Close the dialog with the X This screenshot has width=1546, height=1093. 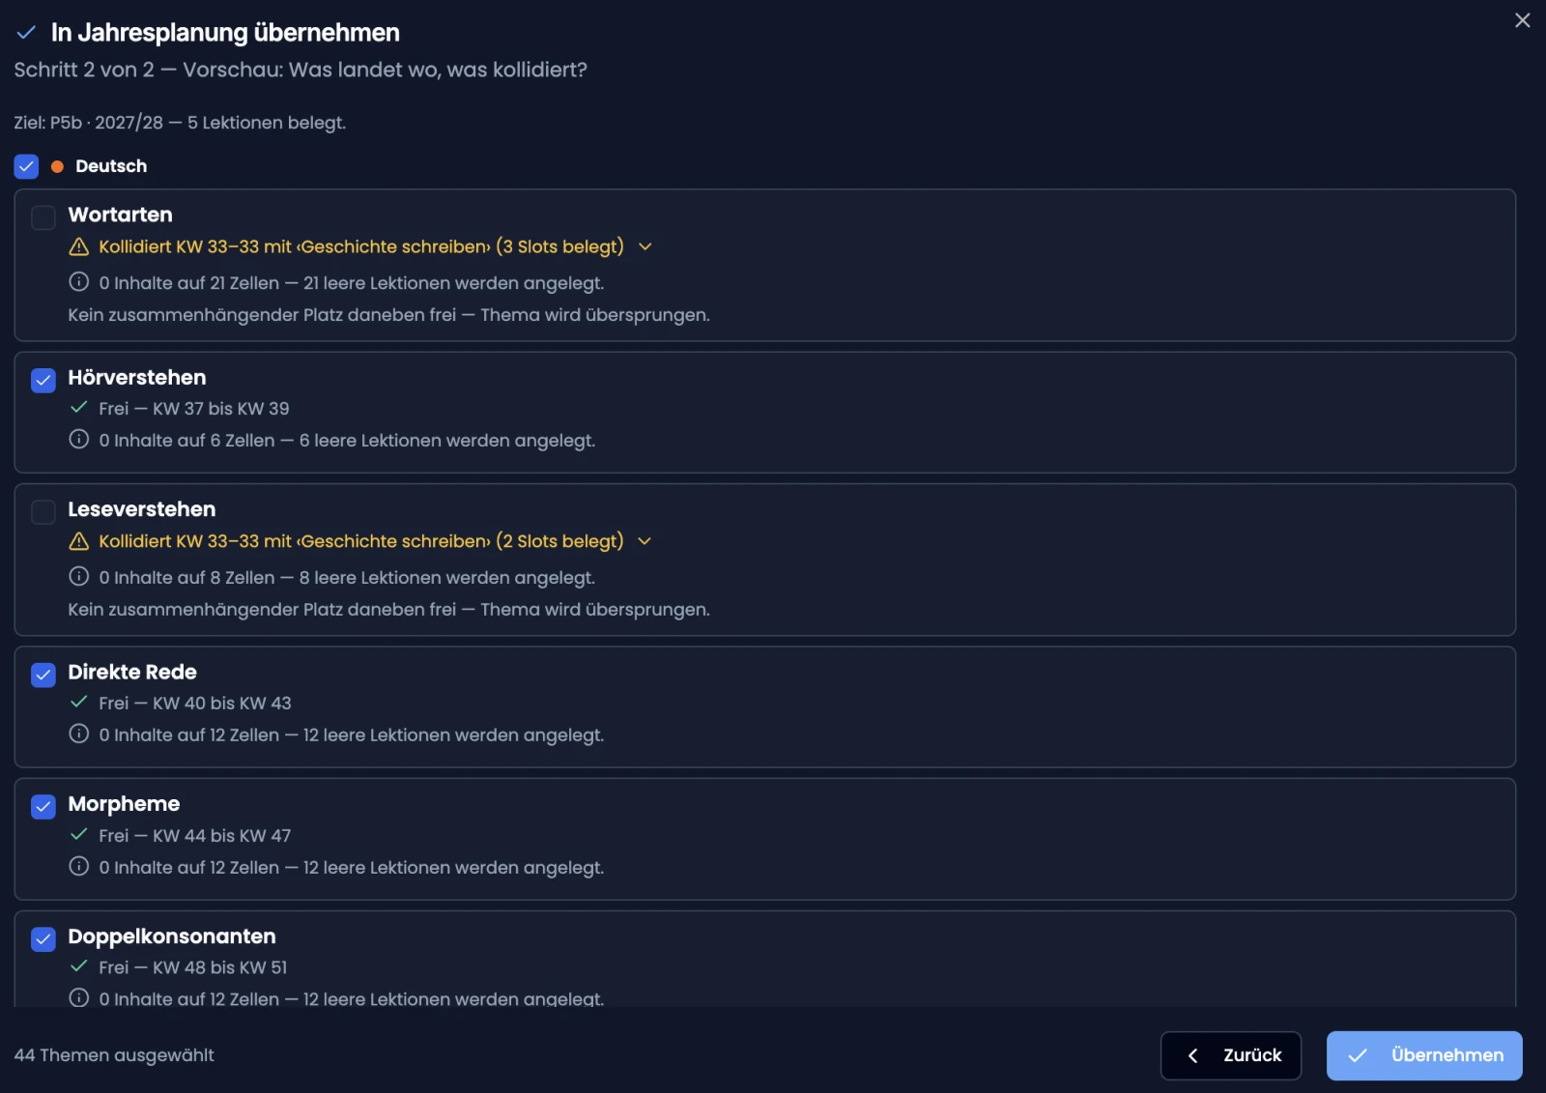[x=1523, y=20]
